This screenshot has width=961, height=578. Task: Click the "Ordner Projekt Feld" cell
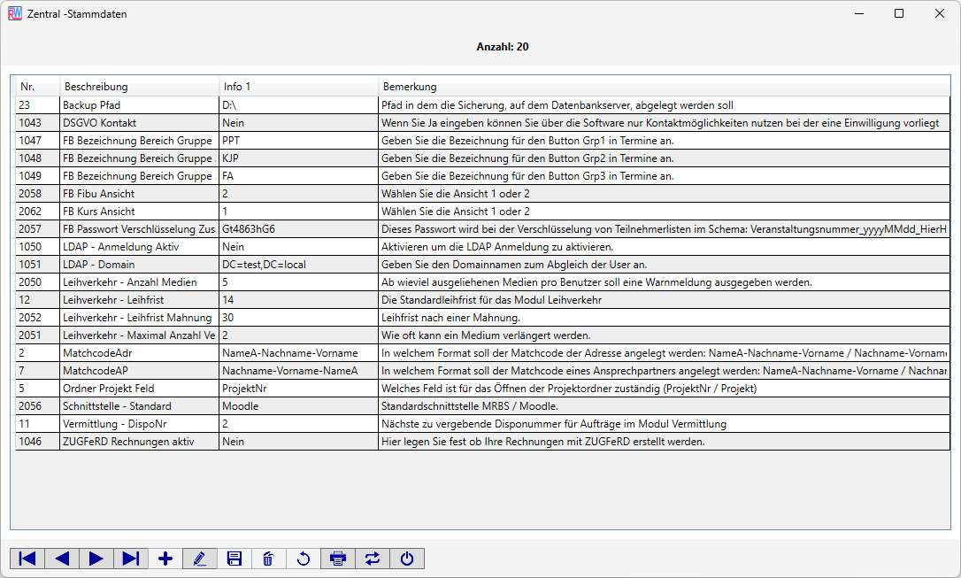tap(139, 389)
